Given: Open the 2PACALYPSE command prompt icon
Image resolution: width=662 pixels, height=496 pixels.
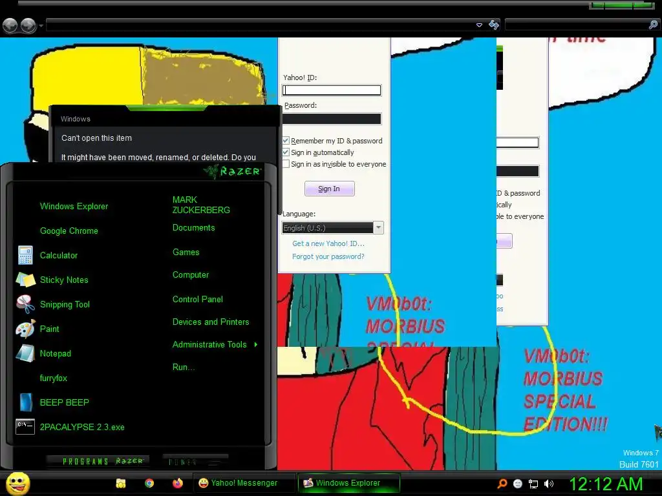Looking at the screenshot, I should point(25,426).
